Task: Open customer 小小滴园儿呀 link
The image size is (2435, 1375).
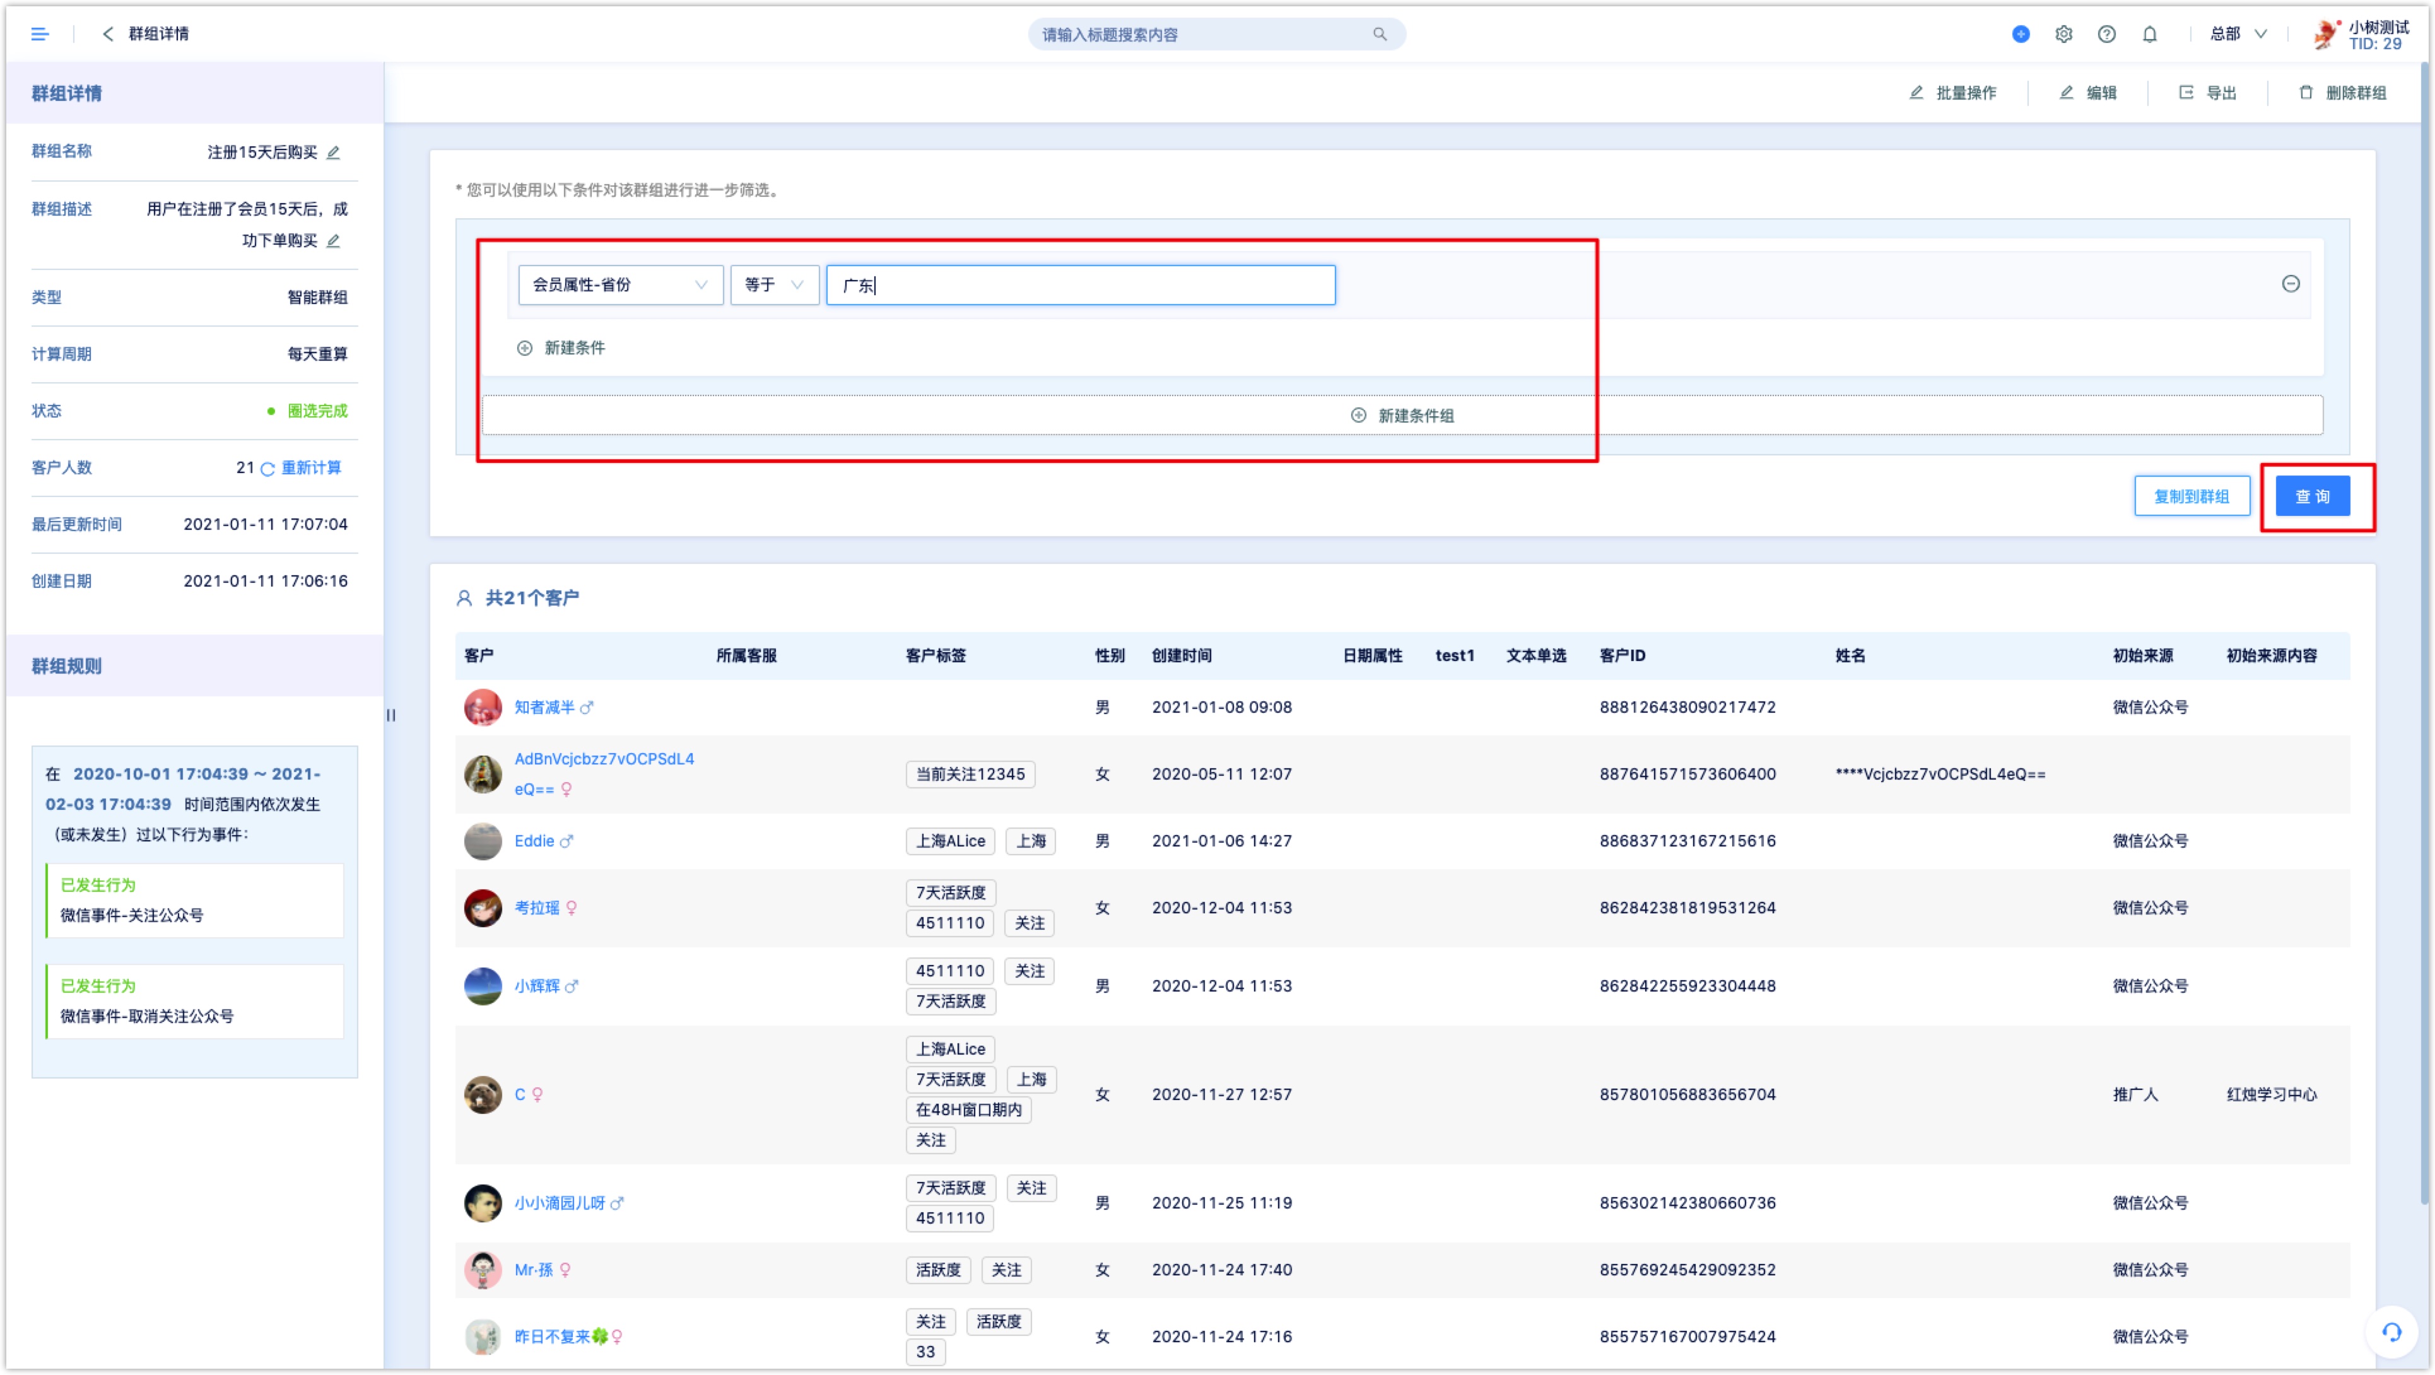Action: click(x=560, y=1203)
